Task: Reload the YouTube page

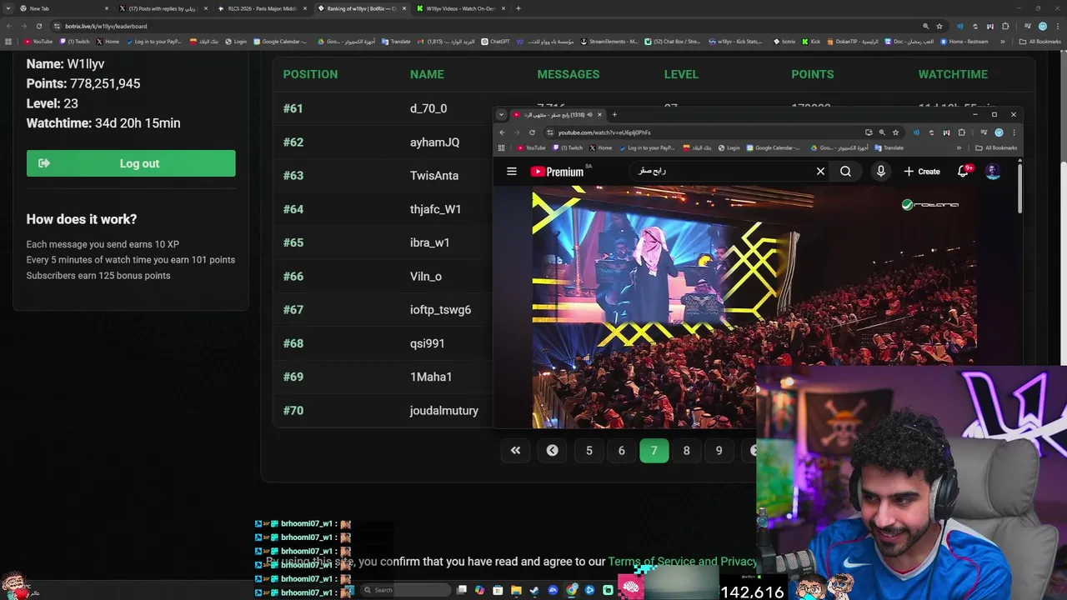Action: point(532,132)
